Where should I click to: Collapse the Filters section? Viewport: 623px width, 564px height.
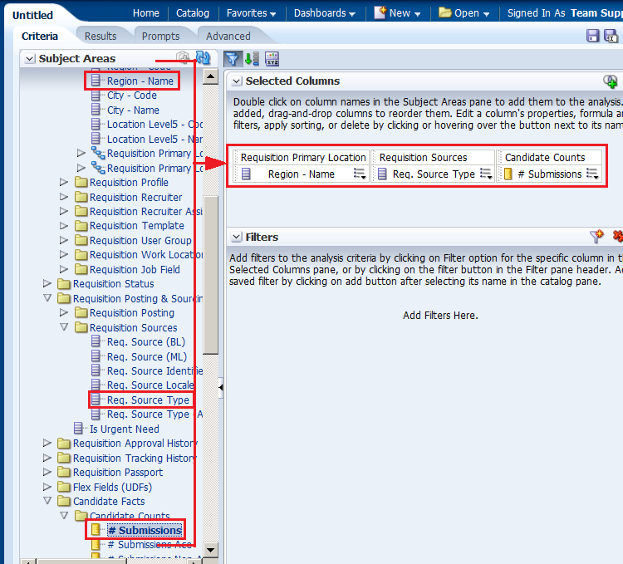(x=237, y=237)
